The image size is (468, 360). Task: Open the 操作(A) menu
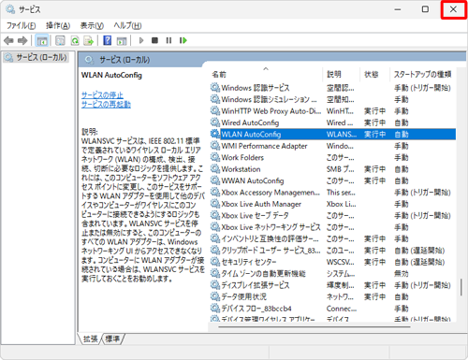click(x=58, y=25)
